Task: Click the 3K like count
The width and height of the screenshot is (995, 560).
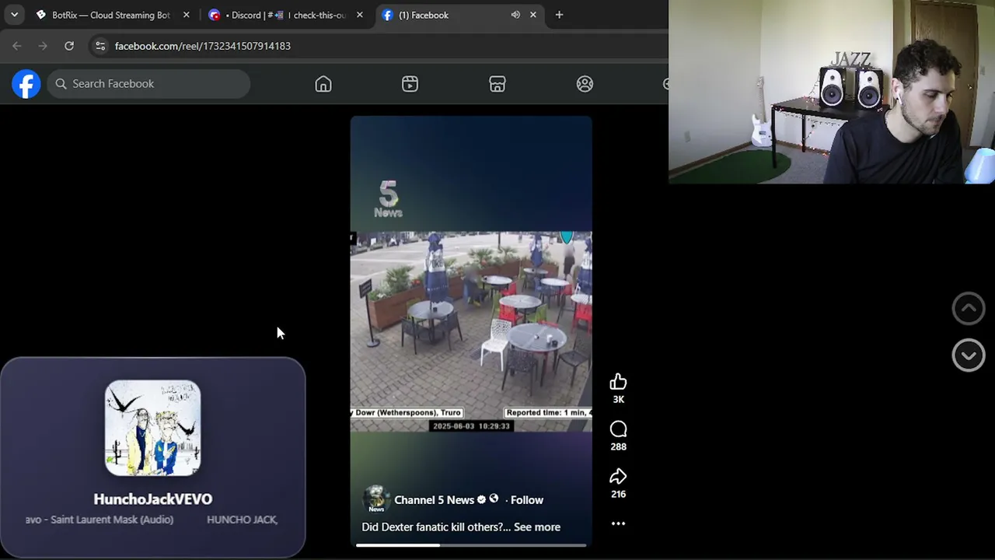Action: (x=618, y=399)
